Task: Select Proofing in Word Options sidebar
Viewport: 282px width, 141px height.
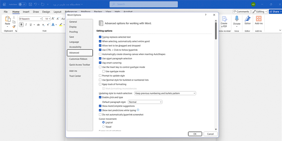Action: pos(74,32)
